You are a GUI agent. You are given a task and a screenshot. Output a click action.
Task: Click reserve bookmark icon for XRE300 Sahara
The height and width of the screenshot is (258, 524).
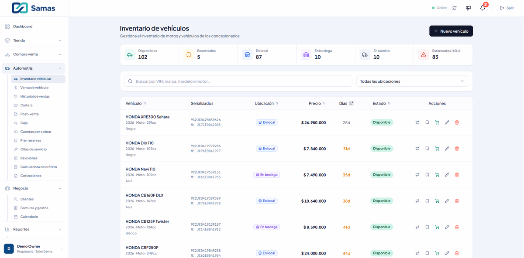(x=427, y=122)
